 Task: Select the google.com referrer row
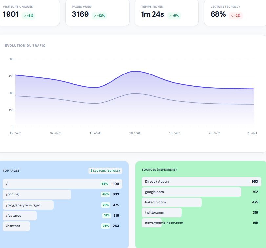[201, 192]
